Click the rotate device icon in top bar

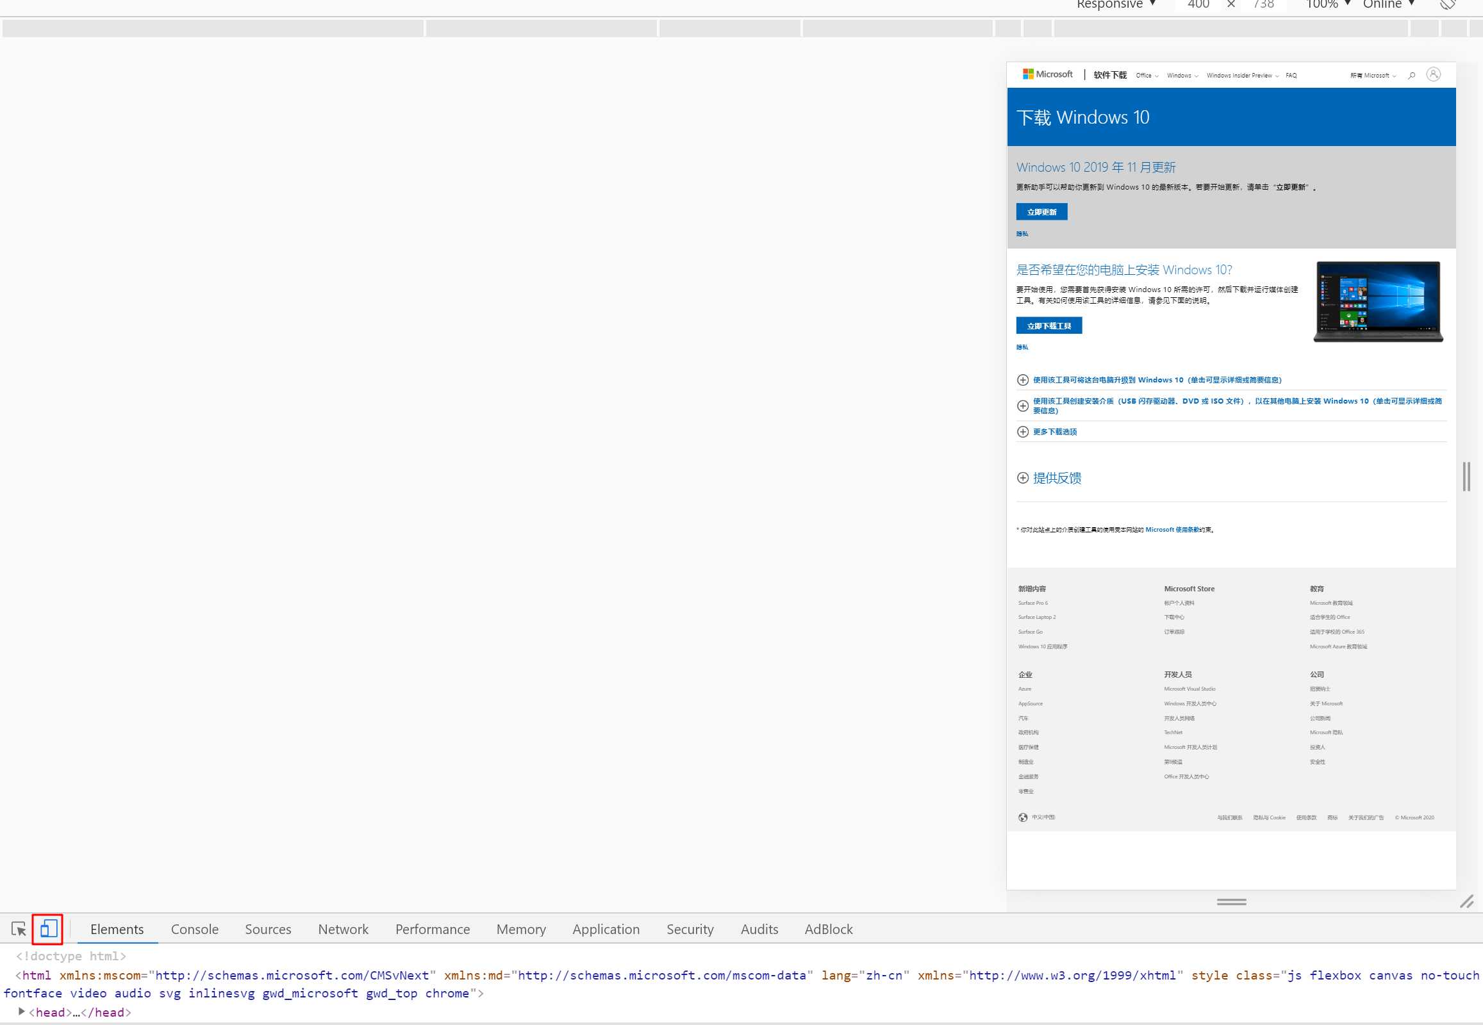(x=1448, y=4)
